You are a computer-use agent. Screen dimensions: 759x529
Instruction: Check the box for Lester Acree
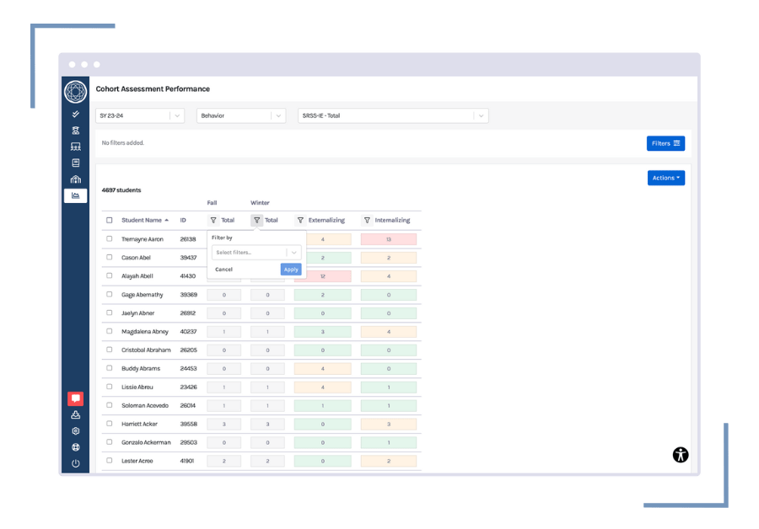(110, 460)
